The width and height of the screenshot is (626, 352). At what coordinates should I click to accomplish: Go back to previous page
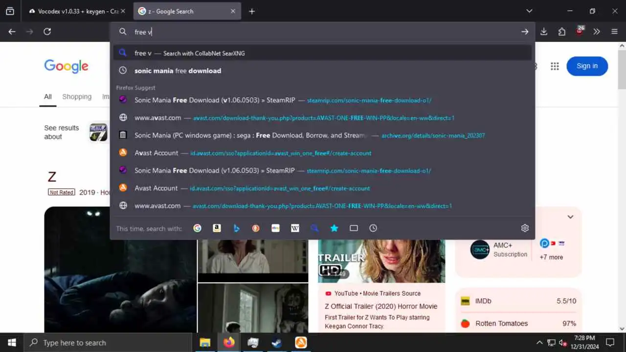click(x=12, y=32)
